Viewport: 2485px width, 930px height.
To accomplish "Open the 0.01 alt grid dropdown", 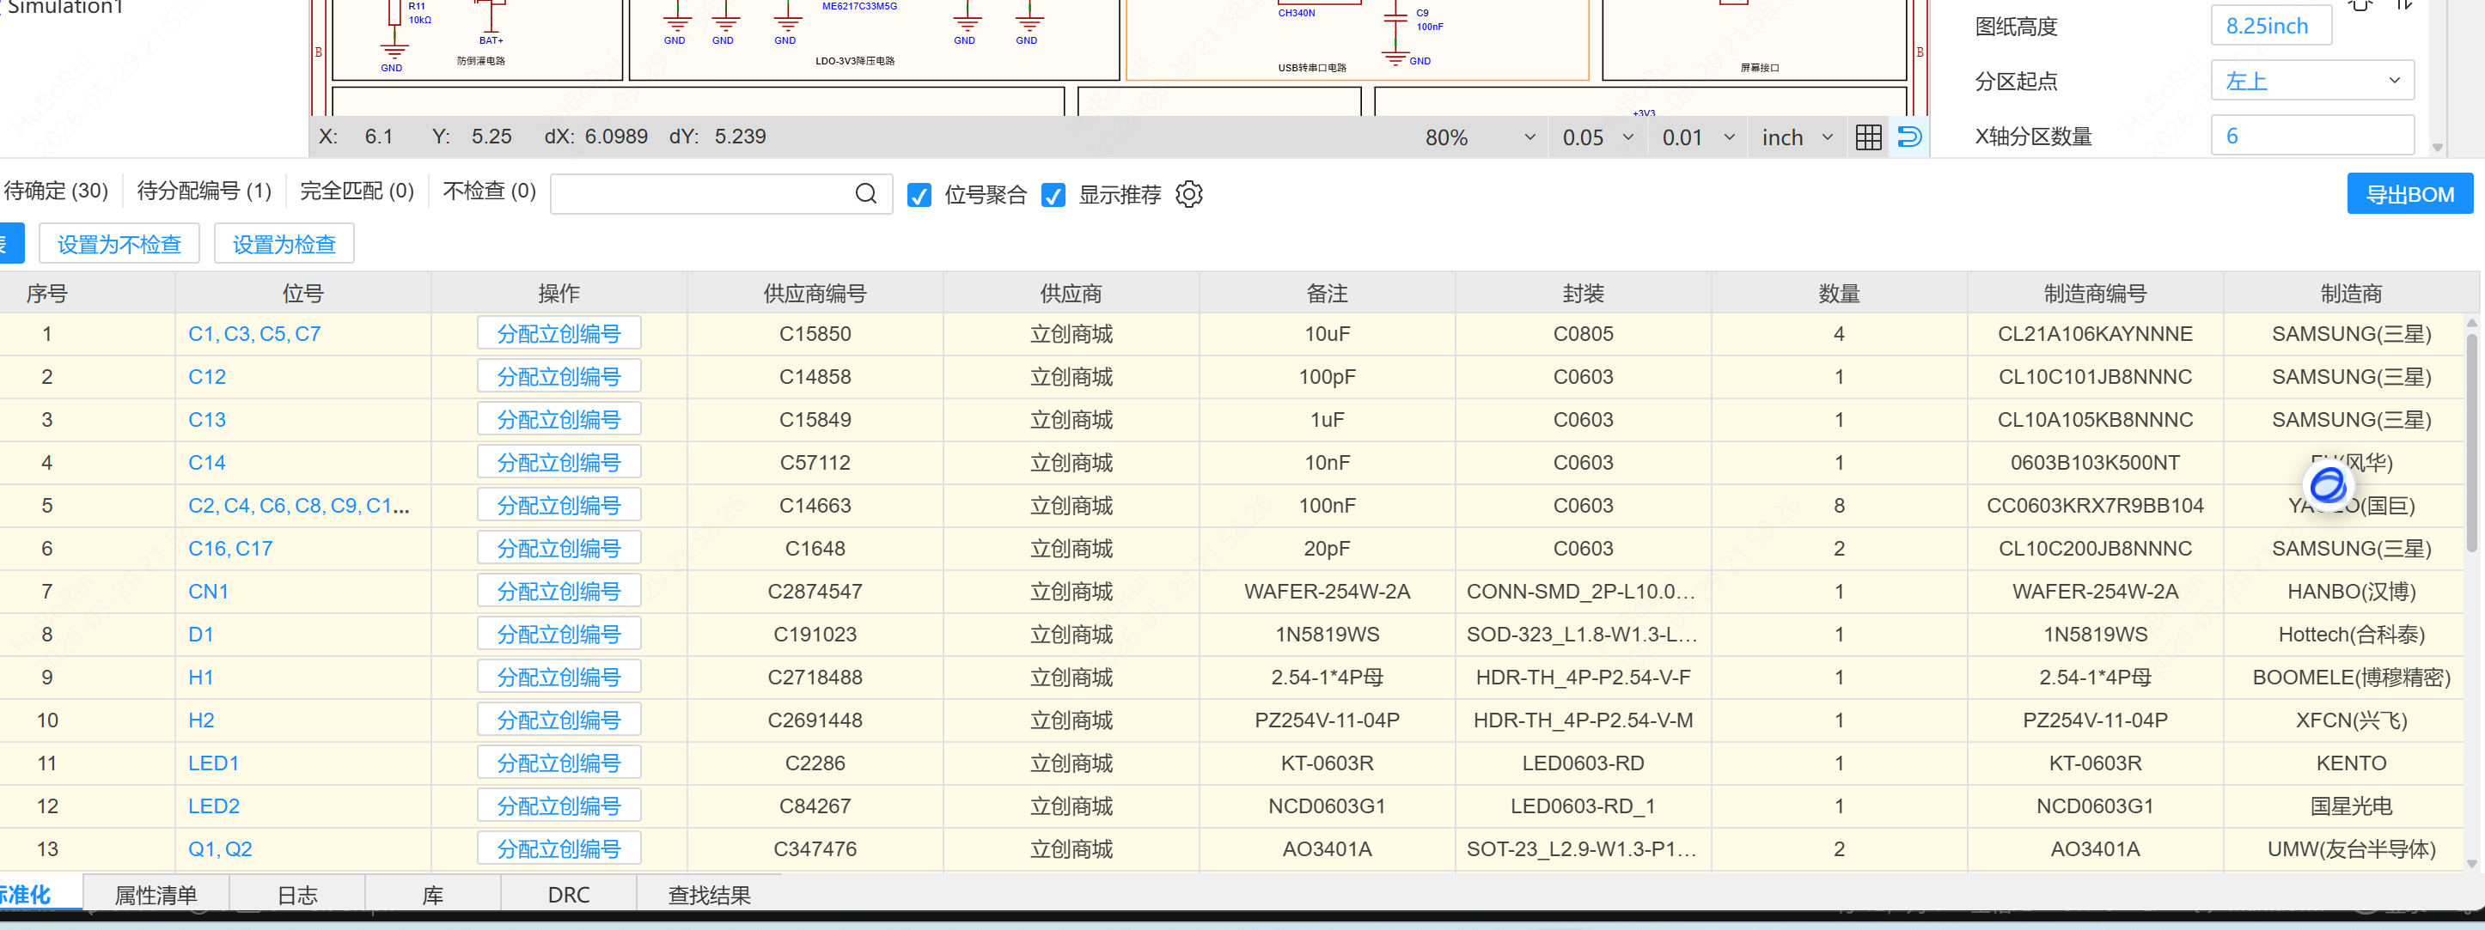I will click(x=1698, y=137).
